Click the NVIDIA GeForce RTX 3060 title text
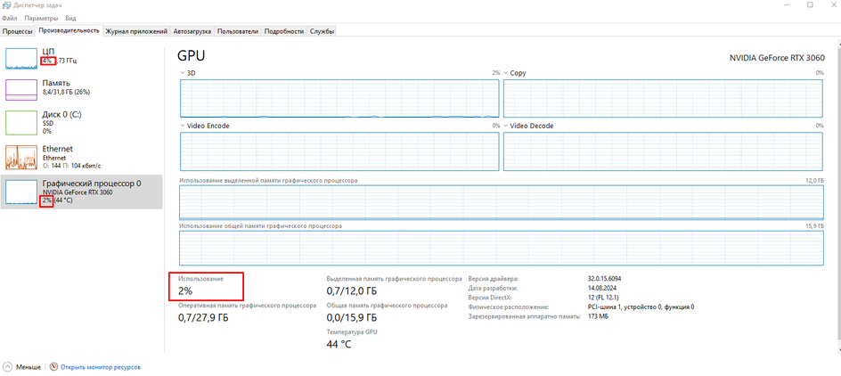841x376 pixels. pyautogui.click(x=777, y=58)
